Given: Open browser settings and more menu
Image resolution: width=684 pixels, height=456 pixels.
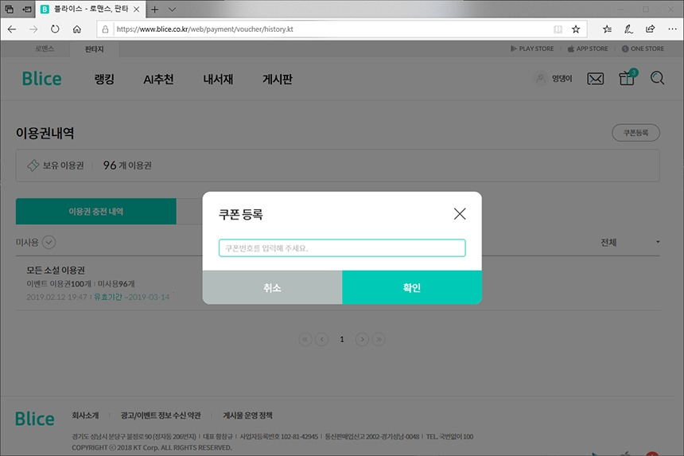Looking at the screenshot, I should click(x=672, y=29).
